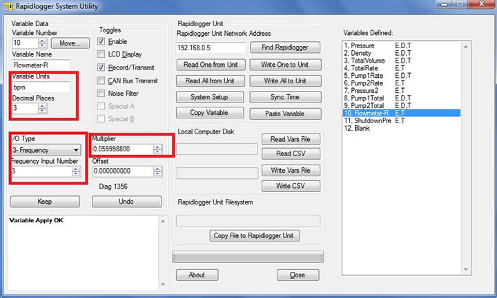Click the Variable Units field bpm

[41, 87]
